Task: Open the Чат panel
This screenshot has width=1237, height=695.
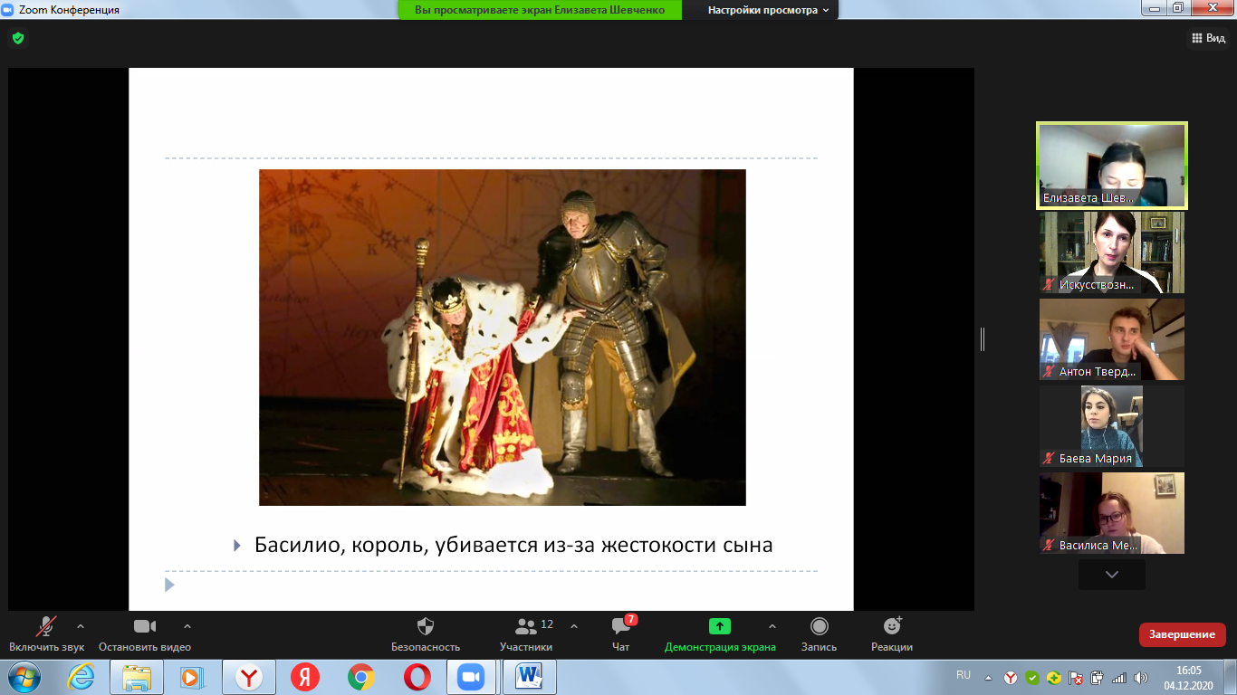Action: pos(621,633)
